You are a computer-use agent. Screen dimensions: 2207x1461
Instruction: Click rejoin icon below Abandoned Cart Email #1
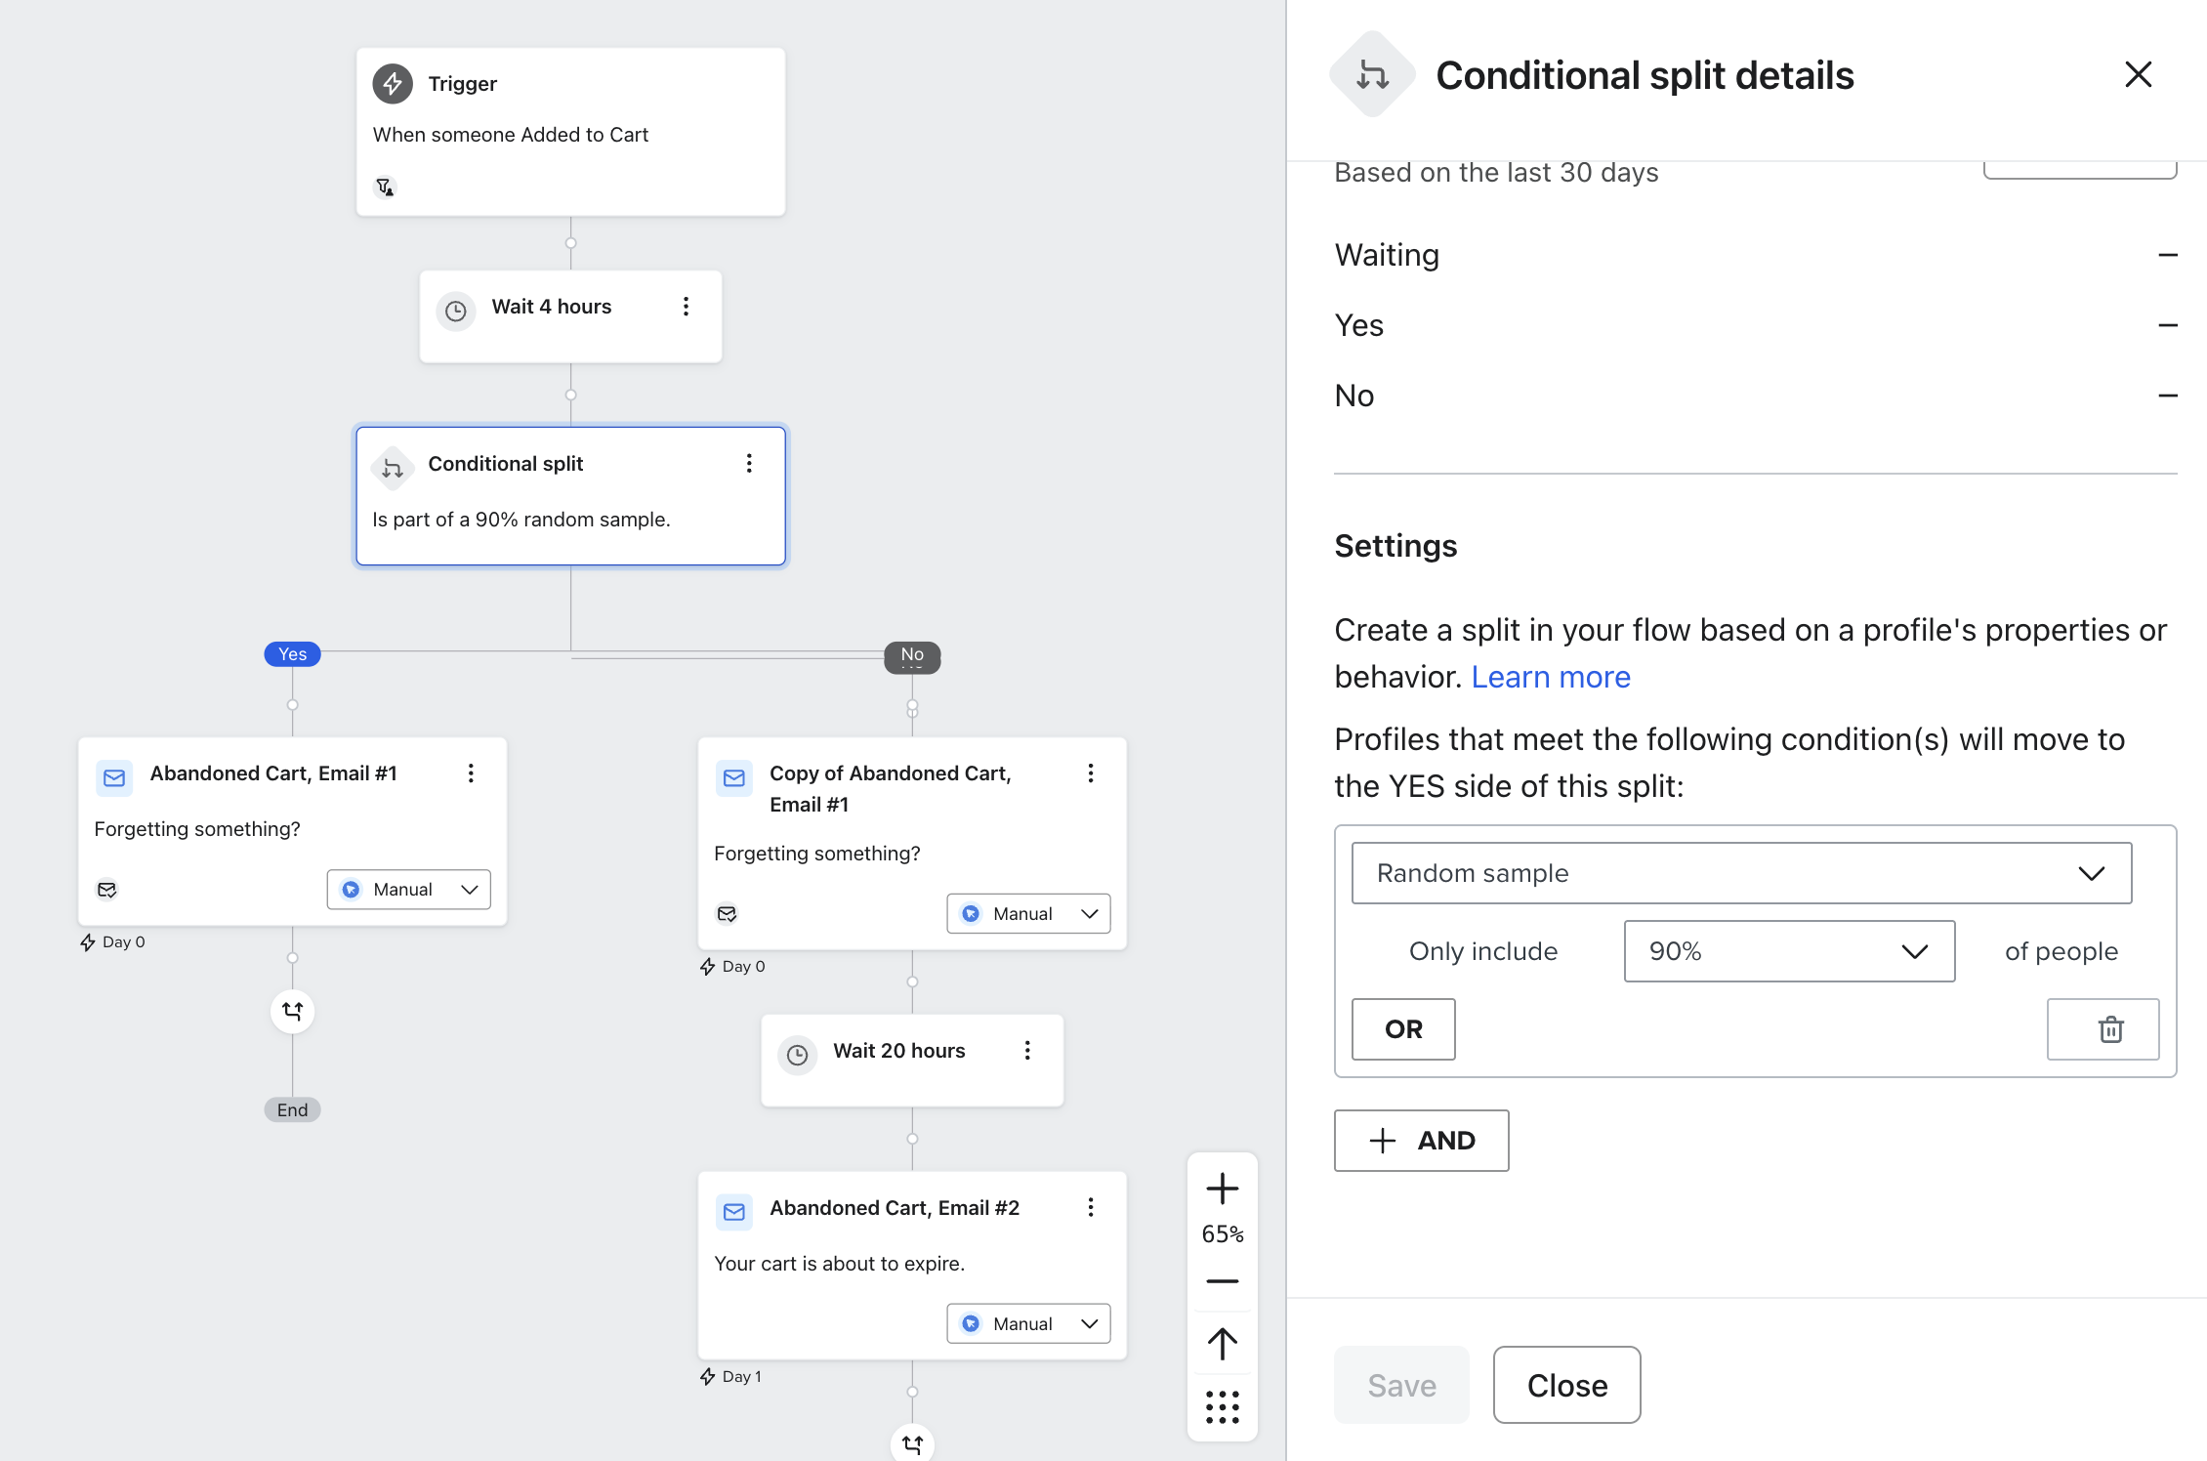coord(292,1011)
